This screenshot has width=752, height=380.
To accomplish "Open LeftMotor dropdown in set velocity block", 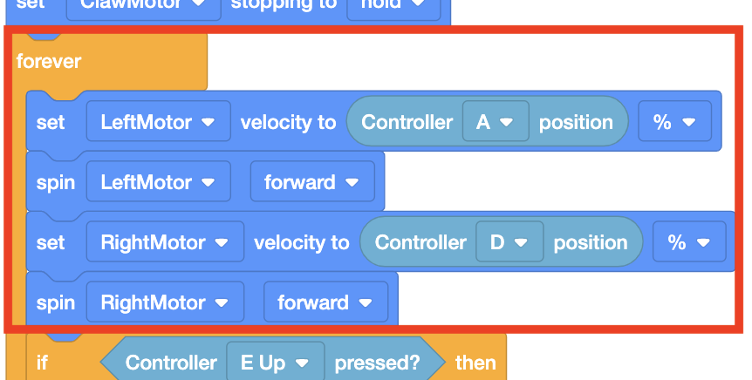I will click(x=158, y=122).
